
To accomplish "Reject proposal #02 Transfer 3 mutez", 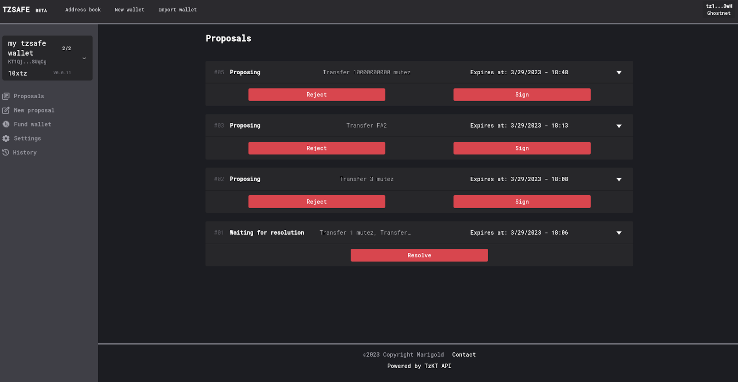I will (x=317, y=202).
